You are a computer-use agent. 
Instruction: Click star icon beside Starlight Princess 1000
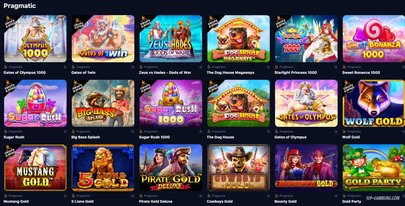pyautogui.click(x=336, y=67)
